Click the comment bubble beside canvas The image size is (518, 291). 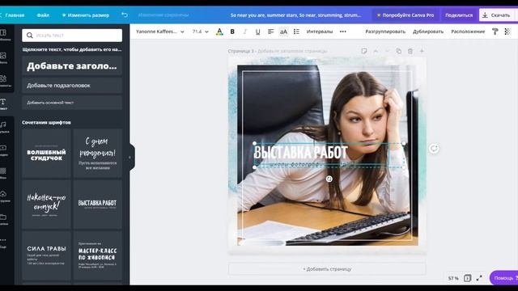[434, 149]
